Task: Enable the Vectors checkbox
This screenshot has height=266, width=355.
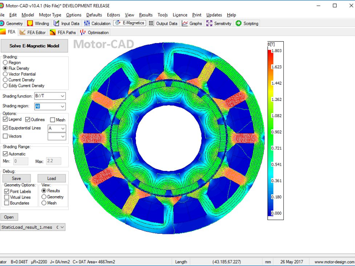Action: (5, 136)
